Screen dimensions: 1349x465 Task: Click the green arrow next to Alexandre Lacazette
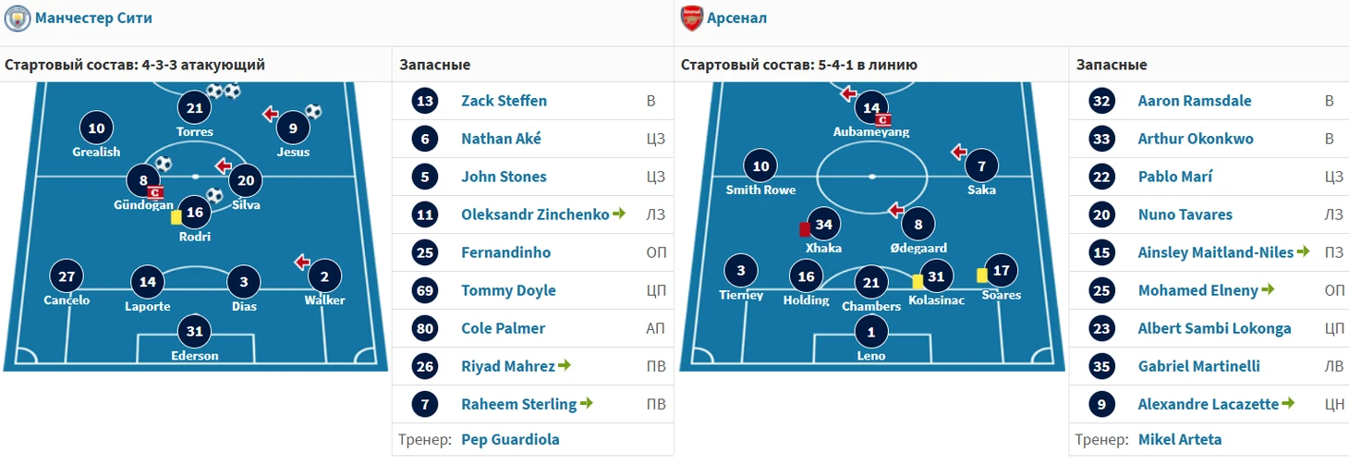click(1289, 404)
